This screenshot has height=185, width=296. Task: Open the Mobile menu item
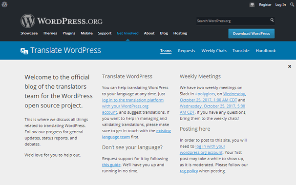click(x=86, y=33)
